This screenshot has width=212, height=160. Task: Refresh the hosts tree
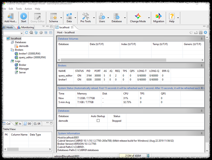tap(27, 33)
